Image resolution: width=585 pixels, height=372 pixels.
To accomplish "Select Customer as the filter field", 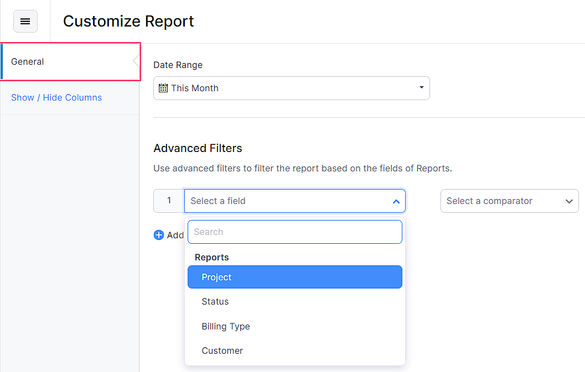I will 222,350.
